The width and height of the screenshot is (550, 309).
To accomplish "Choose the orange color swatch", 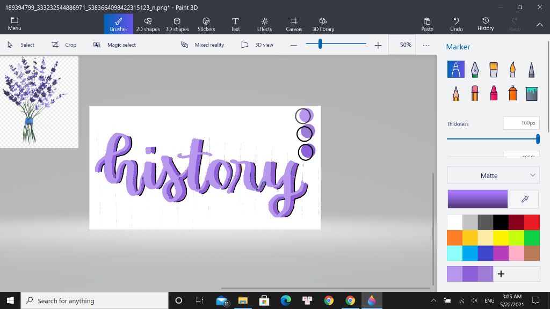I will tap(454, 238).
